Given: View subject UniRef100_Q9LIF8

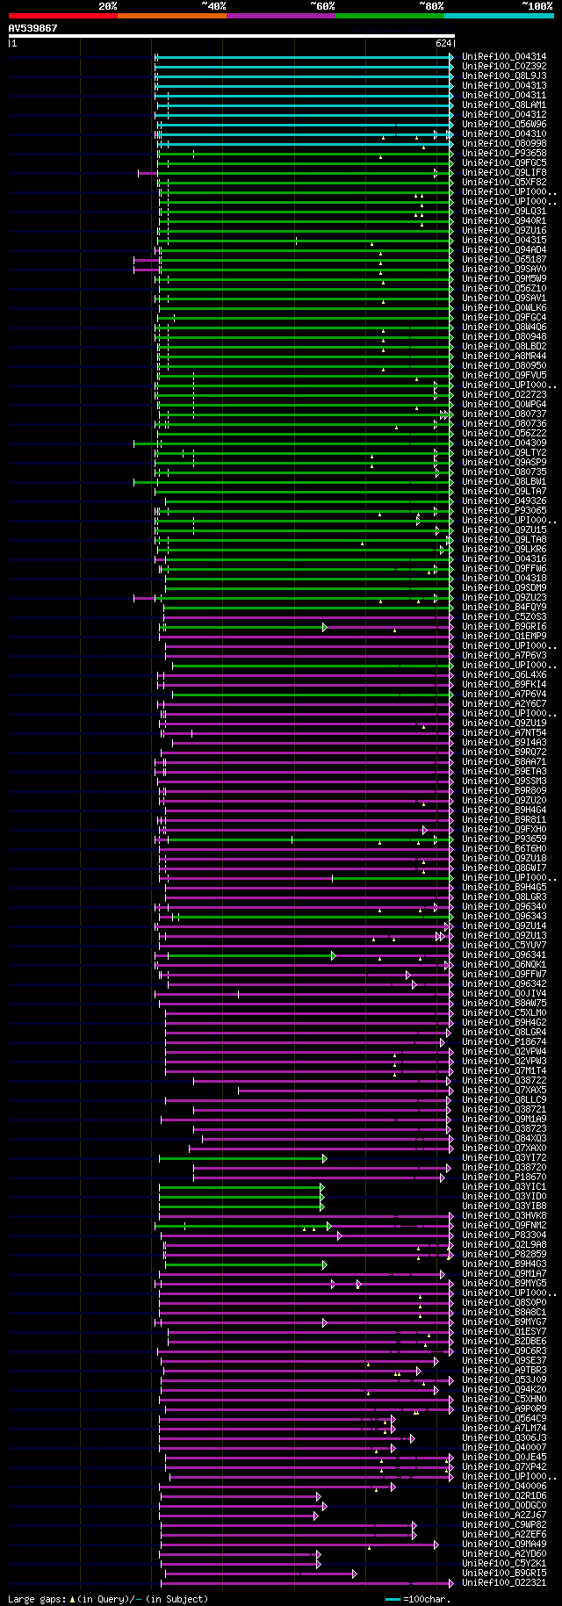Looking at the screenshot, I should coord(504,172).
